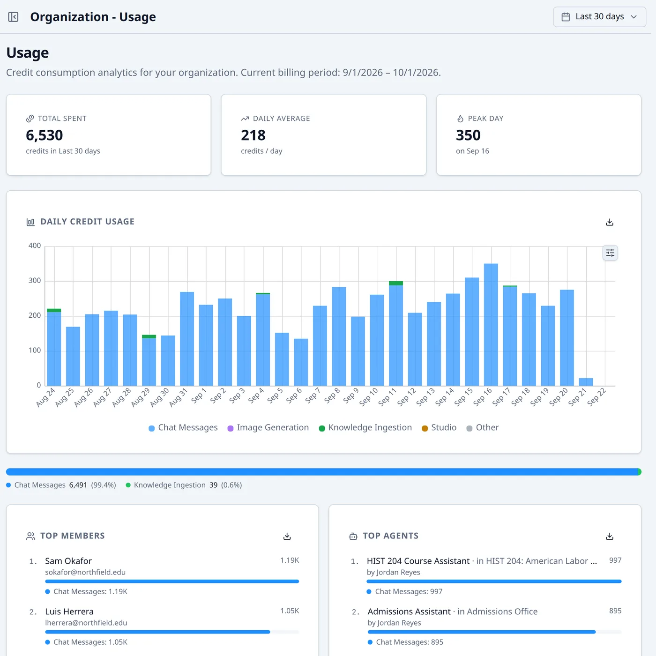Click the Total Spent link icon

point(30,119)
